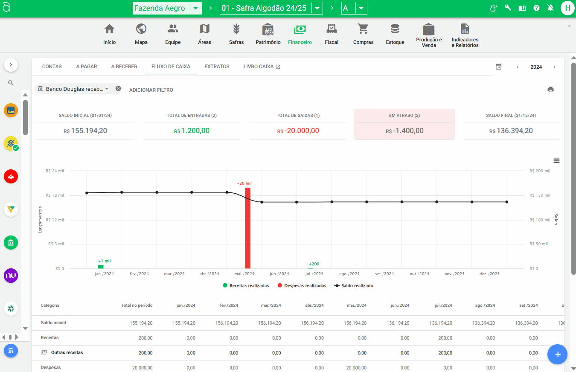Open the Itaú bank icon in sidebar

[x=11, y=110]
